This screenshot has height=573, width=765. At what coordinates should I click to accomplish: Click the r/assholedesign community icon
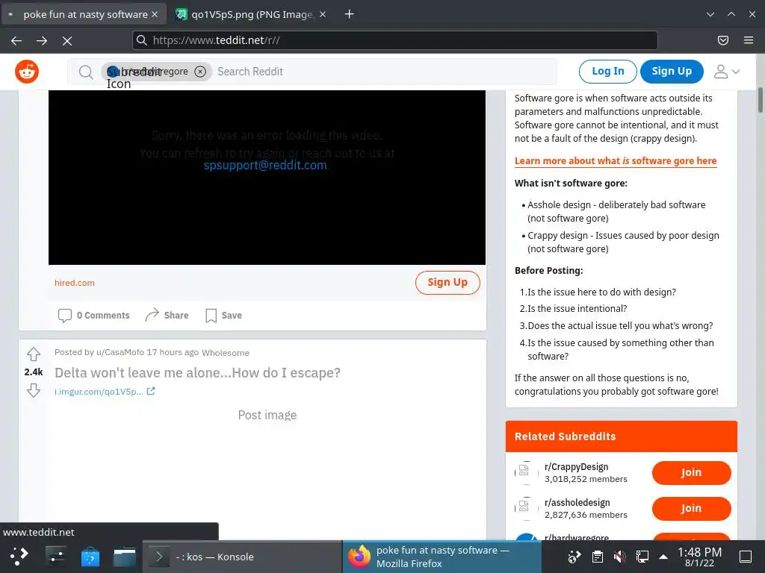tap(527, 508)
